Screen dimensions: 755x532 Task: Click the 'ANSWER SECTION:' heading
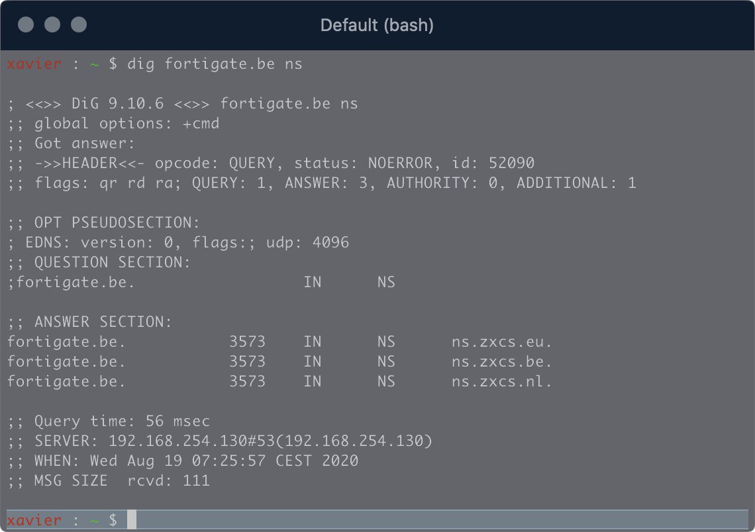point(103,322)
